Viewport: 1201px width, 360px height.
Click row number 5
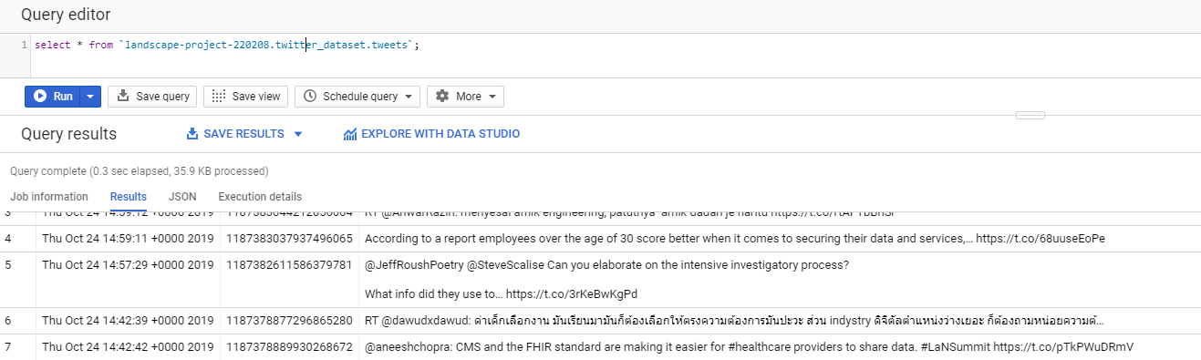point(8,265)
